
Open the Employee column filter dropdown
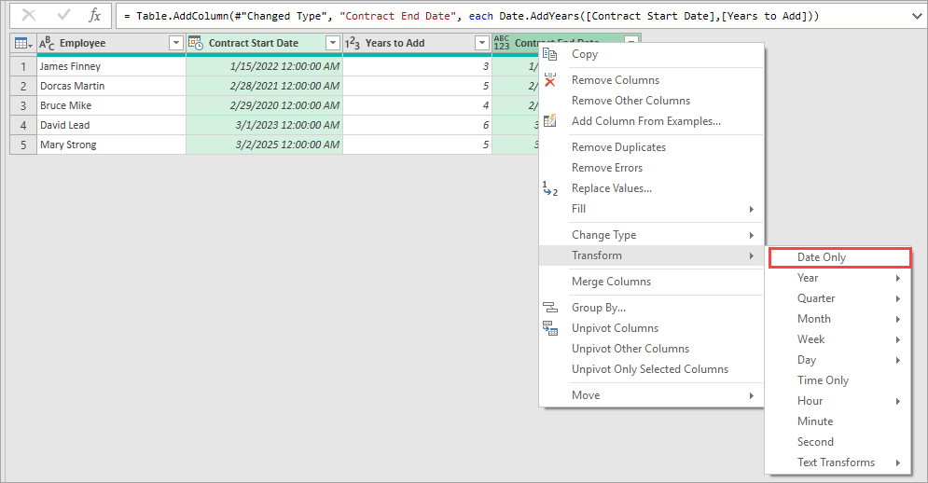coord(175,44)
